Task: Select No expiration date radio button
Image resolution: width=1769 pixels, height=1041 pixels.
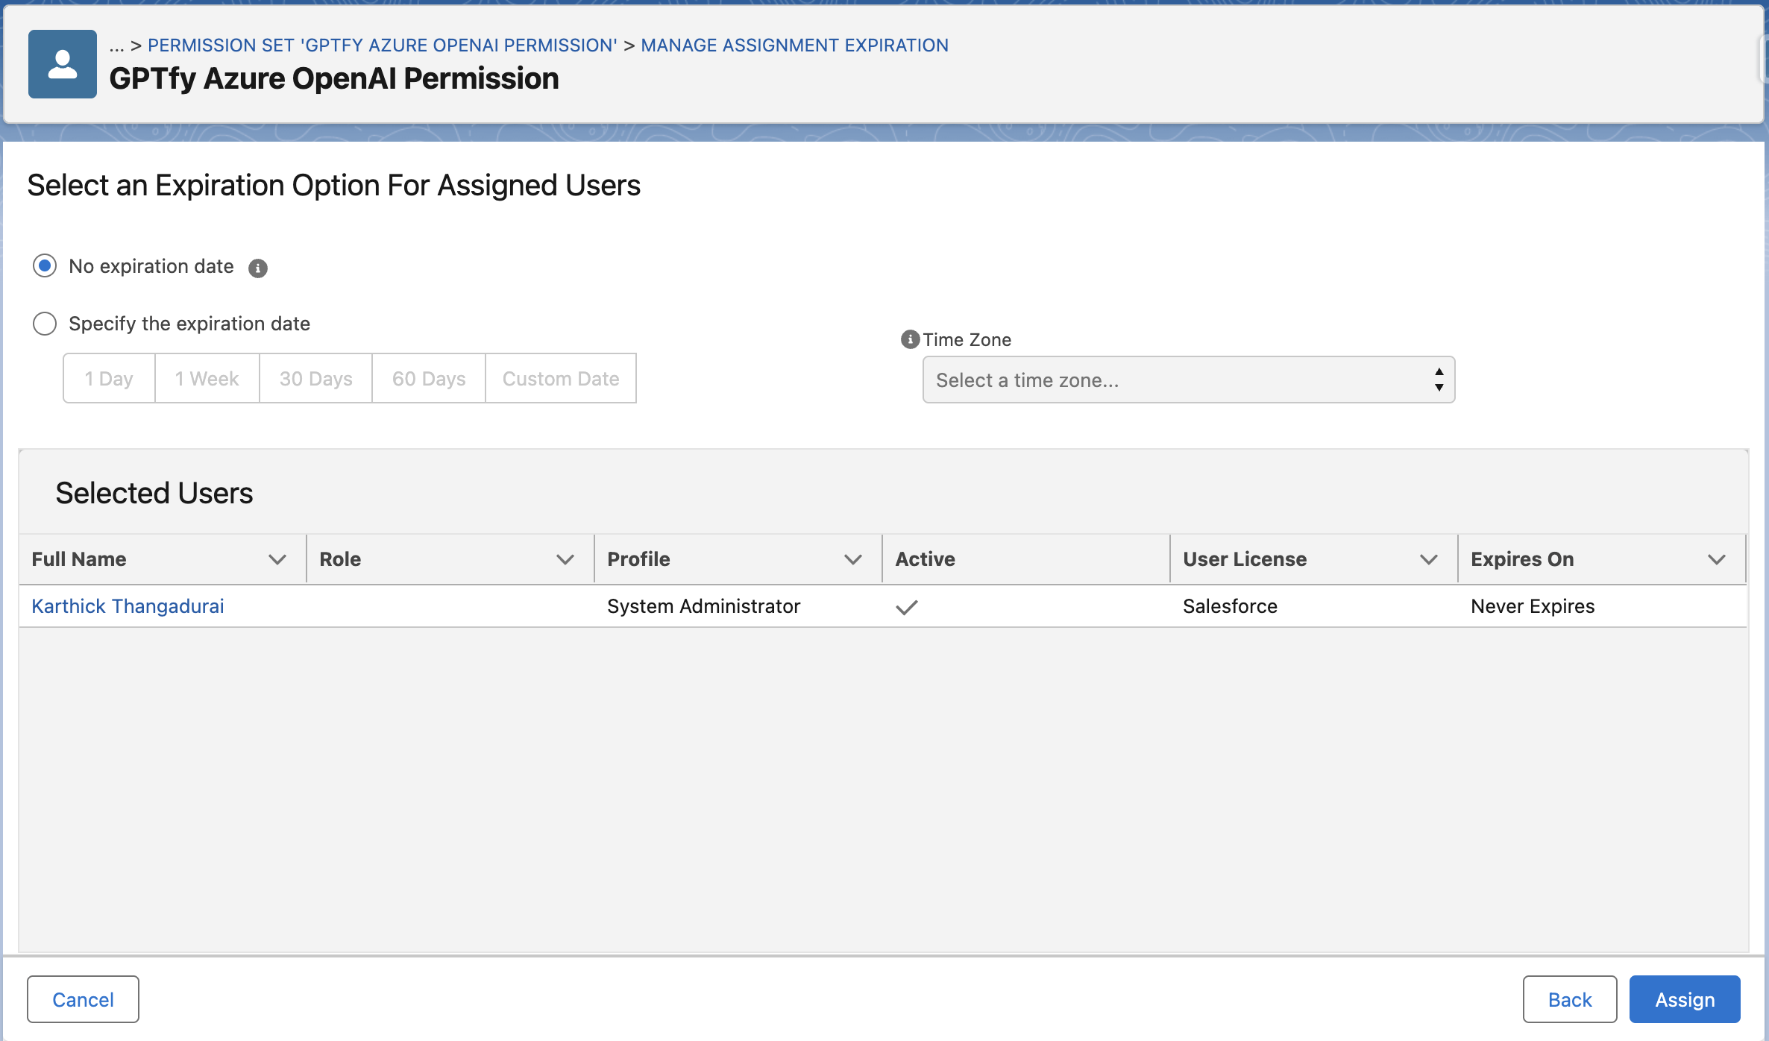Action: pyautogui.click(x=45, y=266)
